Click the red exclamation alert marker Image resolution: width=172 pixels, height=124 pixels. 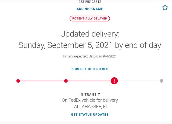pos(114,81)
